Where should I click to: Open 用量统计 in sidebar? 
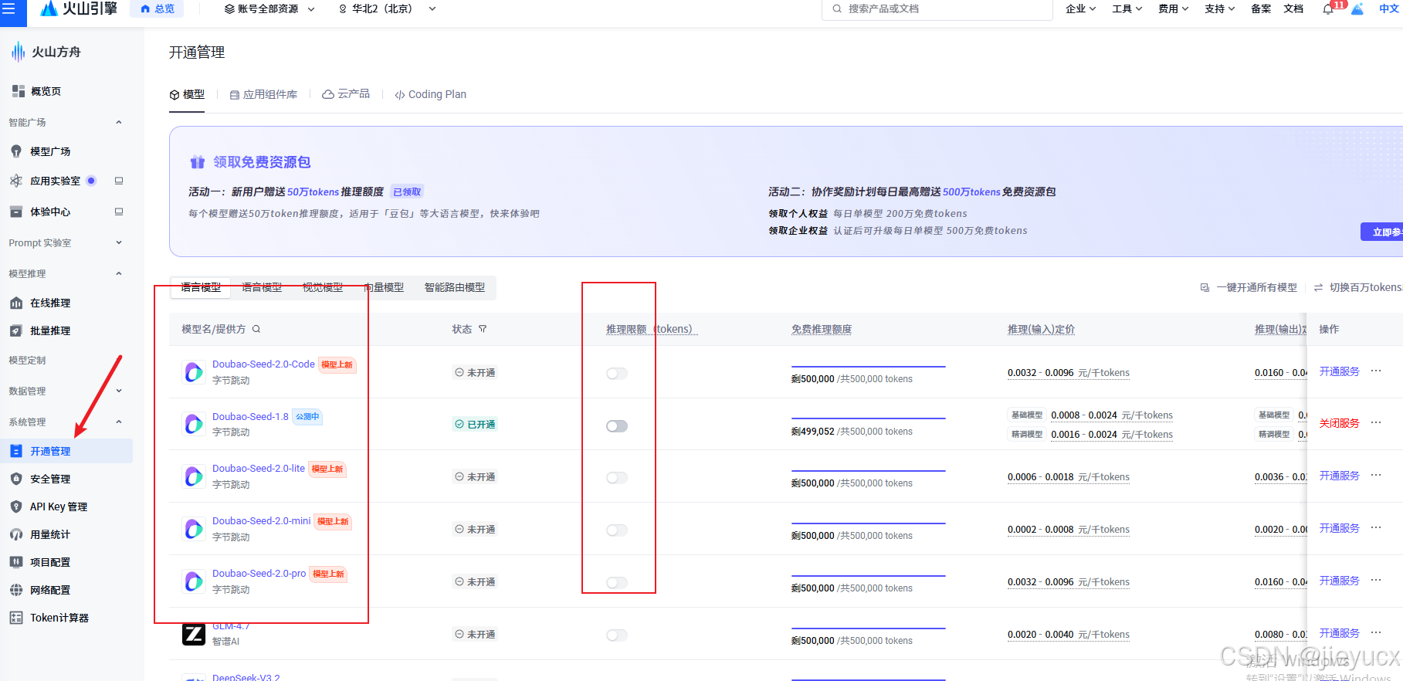[x=50, y=534]
